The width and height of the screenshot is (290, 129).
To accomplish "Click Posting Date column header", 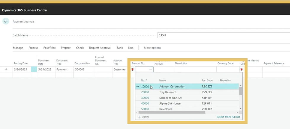I will (x=21, y=63).
